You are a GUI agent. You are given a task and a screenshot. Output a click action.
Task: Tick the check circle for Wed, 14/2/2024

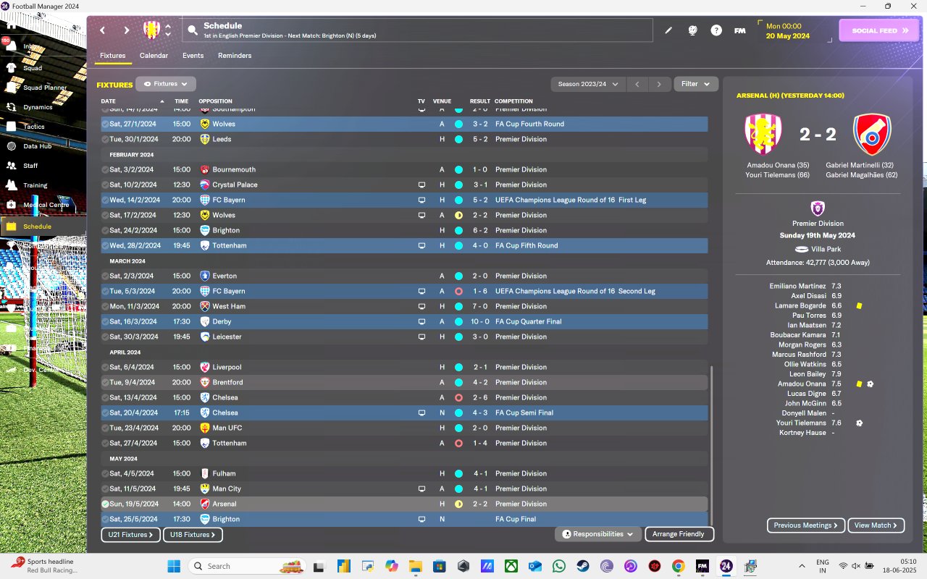tap(105, 200)
